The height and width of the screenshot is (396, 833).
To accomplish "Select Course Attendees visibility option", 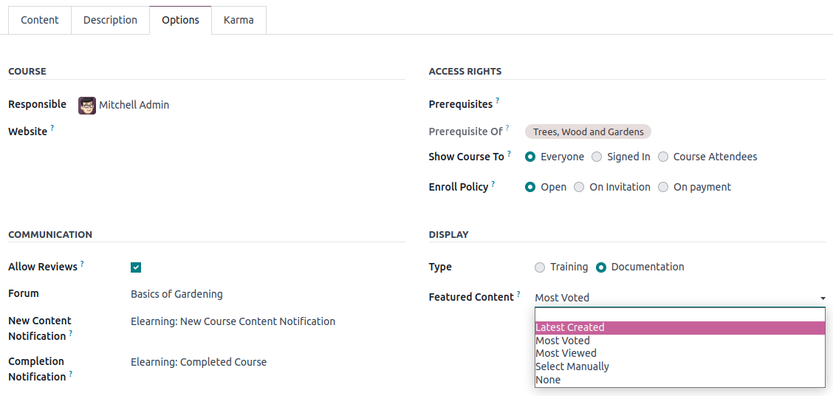I will pos(663,157).
